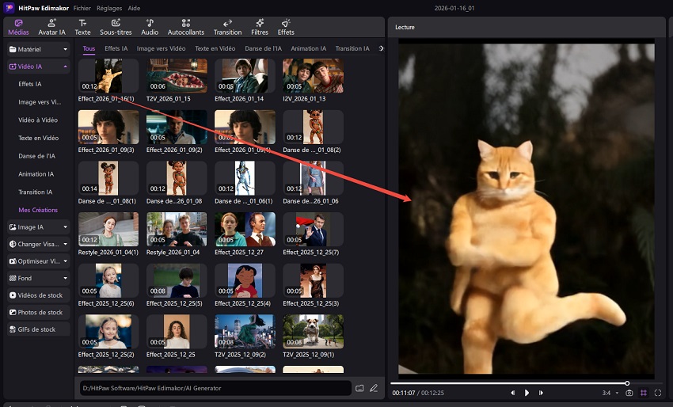Take a snapshot with camera icon

(629, 393)
